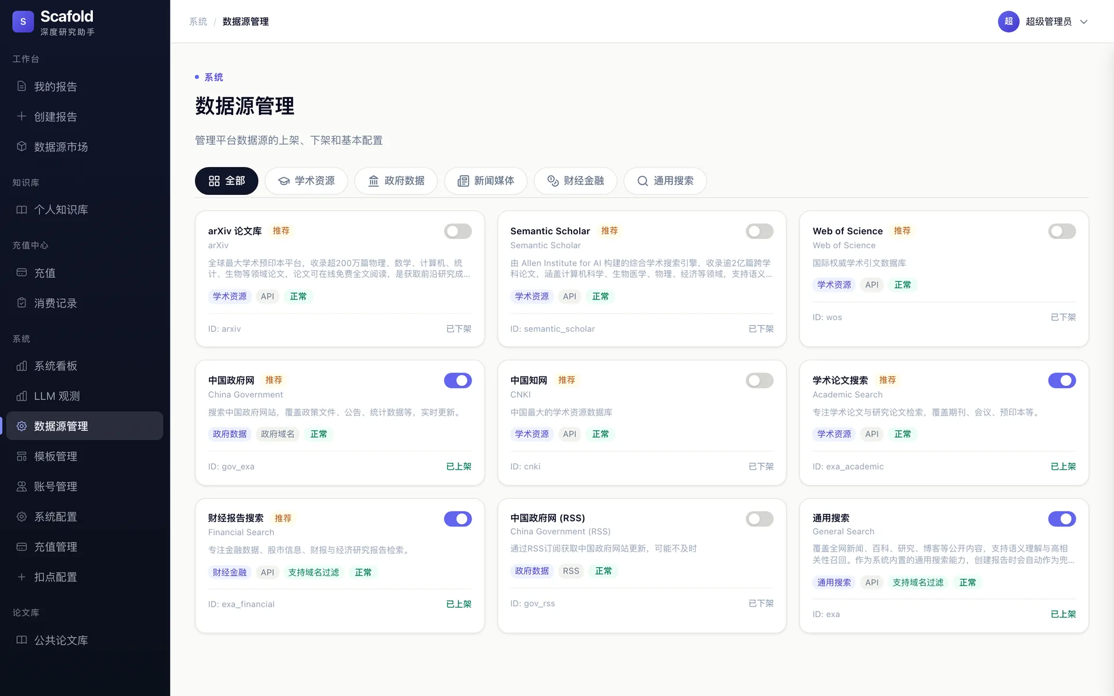1114x696 pixels.
Task: Click the 系统配置 gear icon
Action: (21, 517)
